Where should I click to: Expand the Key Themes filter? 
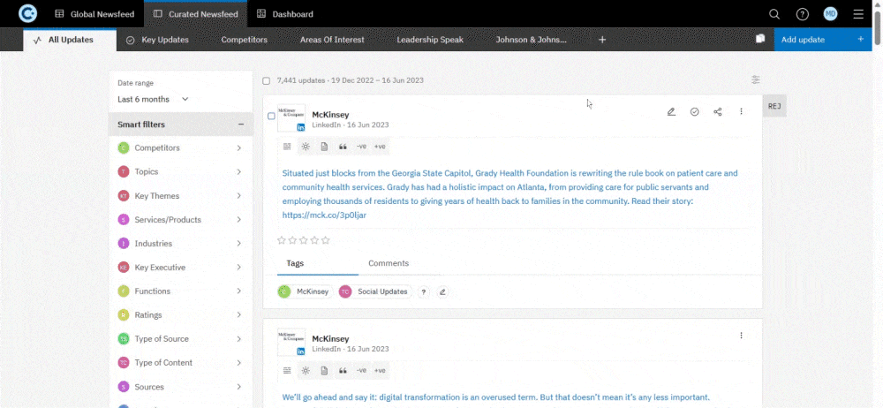point(181,195)
